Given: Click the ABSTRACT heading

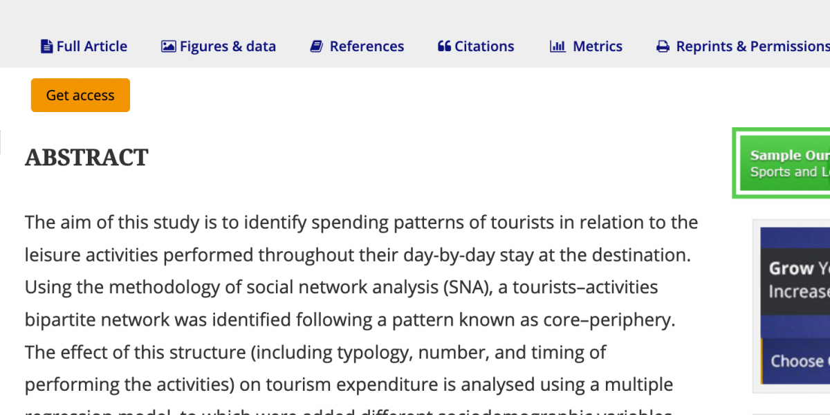Looking at the screenshot, I should click(86, 158).
